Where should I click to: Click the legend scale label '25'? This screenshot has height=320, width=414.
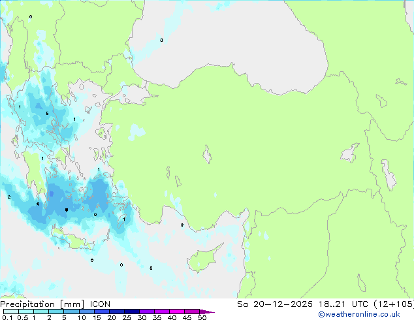pyautogui.click(x=127, y=317)
